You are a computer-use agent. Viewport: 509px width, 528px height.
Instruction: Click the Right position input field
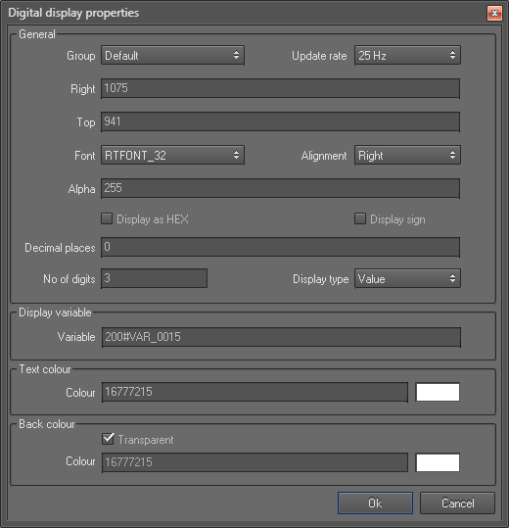[280, 88]
